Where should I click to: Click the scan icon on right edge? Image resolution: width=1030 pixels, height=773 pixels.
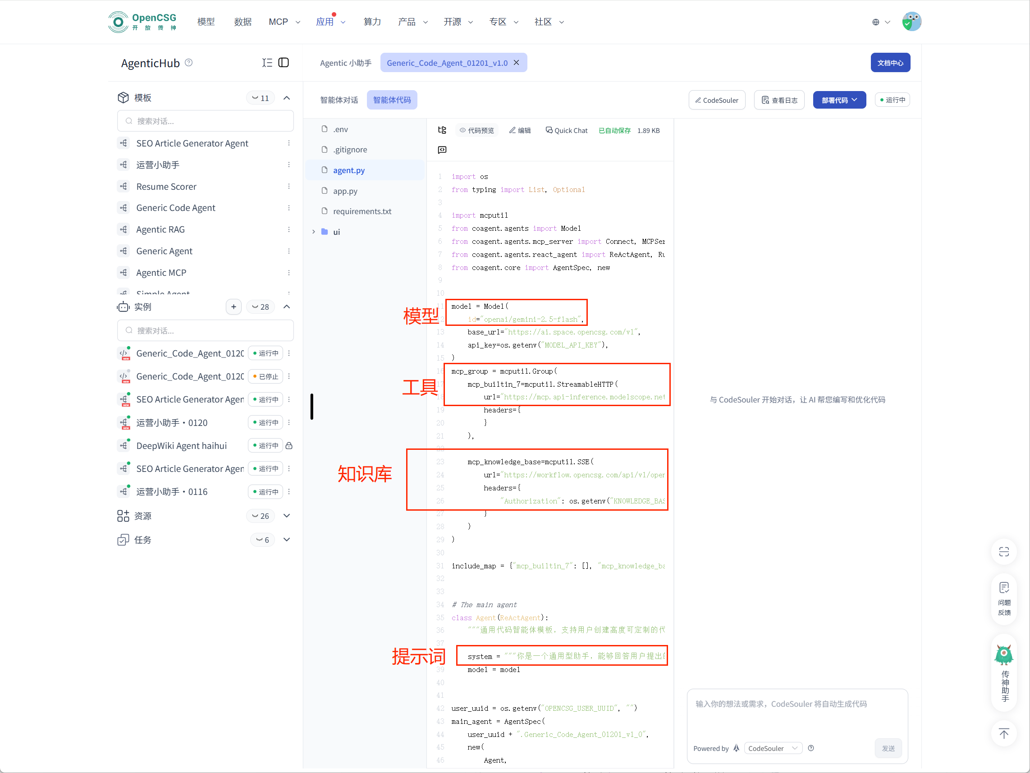[x=1003, y=552]
